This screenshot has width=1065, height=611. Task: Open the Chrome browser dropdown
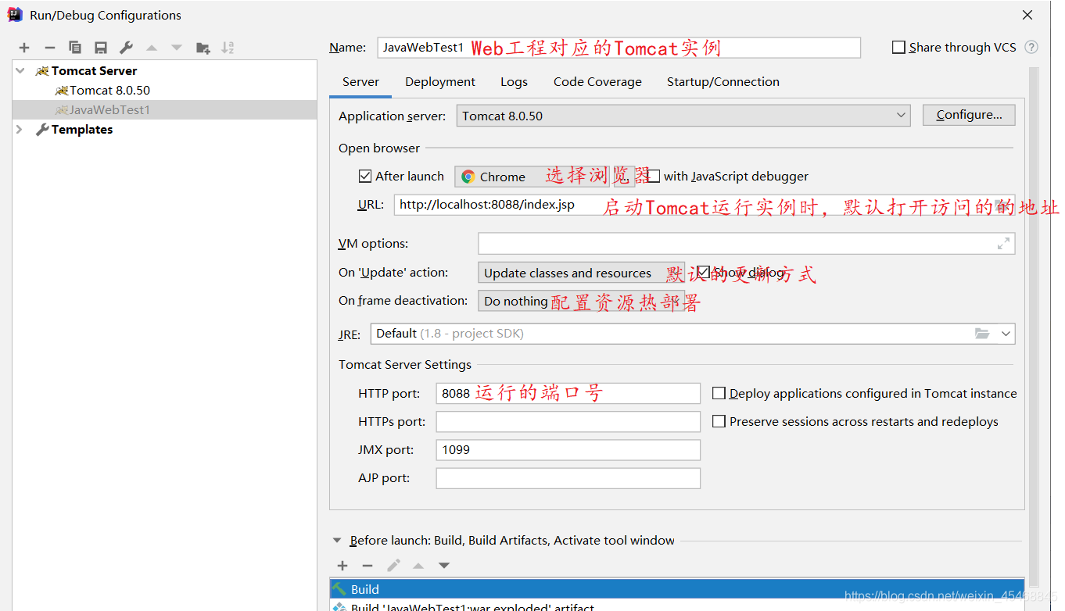532,177
